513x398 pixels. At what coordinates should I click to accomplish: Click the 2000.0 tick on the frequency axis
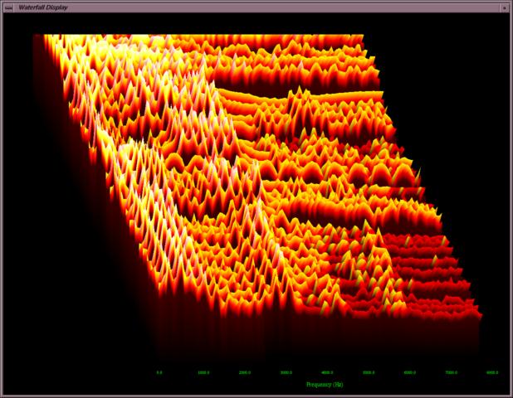pyautogui.click(x=245, y=373)
